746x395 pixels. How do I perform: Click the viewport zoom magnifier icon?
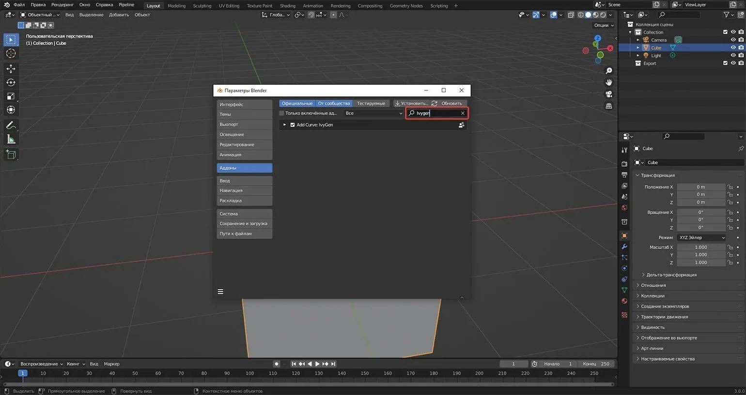pos(609,71)
